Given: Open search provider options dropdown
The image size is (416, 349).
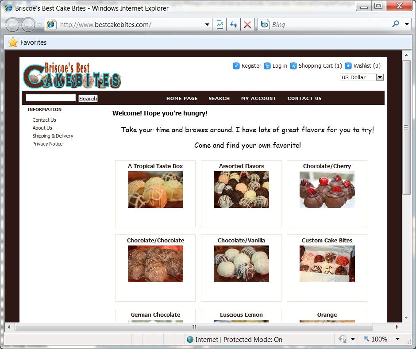Looking at the screenshot, I should click(407, 24).
